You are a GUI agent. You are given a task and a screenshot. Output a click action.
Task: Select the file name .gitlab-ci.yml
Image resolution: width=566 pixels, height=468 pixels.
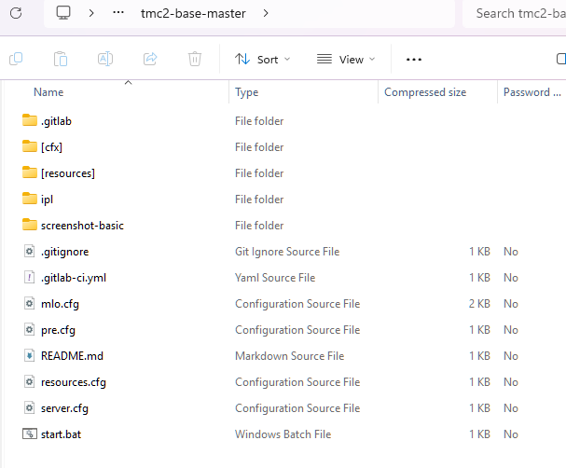[x=74, y=278]
